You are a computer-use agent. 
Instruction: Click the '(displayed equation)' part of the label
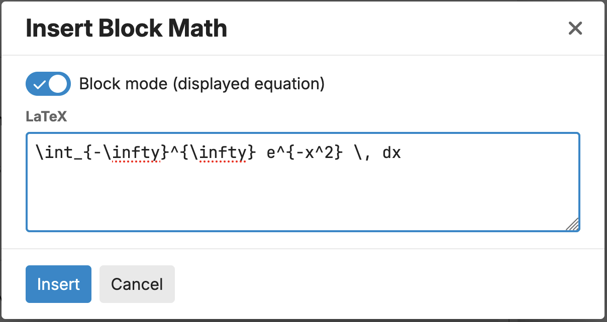[x=248, y=84]
